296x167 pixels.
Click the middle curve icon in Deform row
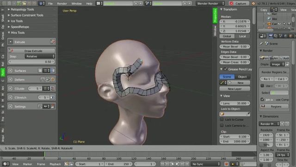click(48, 79)
